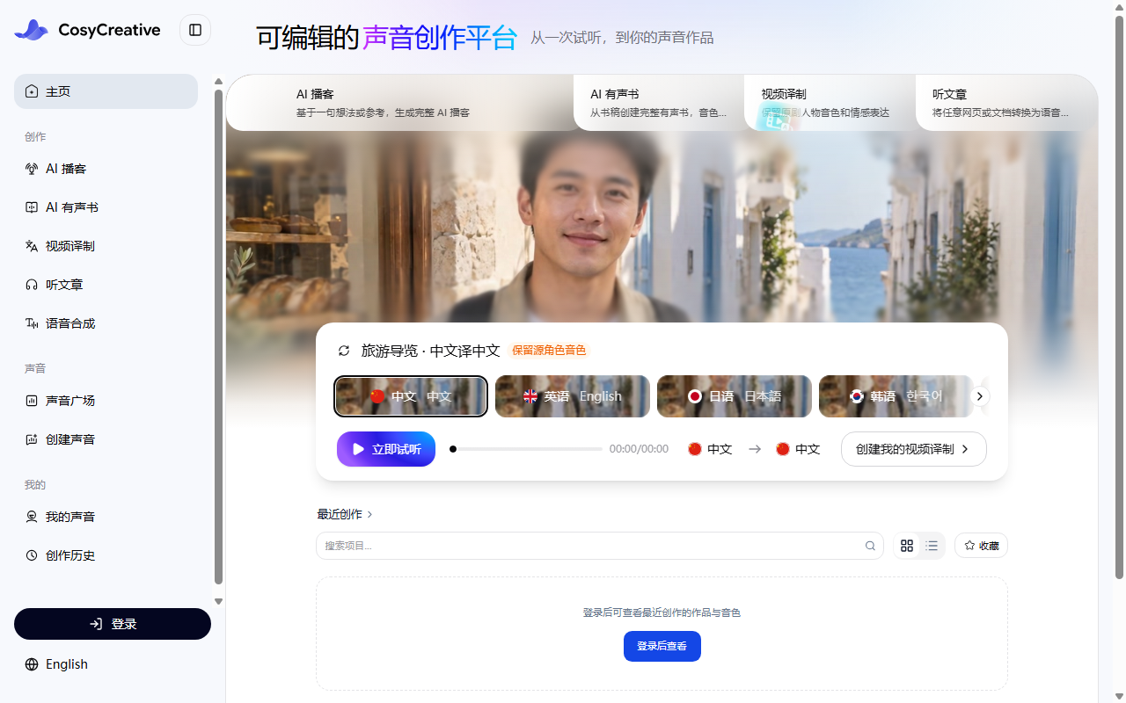Click the 听文章 headphones icon
Image resolution: width=1126 pixels, height=703 pixels.
click(x=32, y=285)
